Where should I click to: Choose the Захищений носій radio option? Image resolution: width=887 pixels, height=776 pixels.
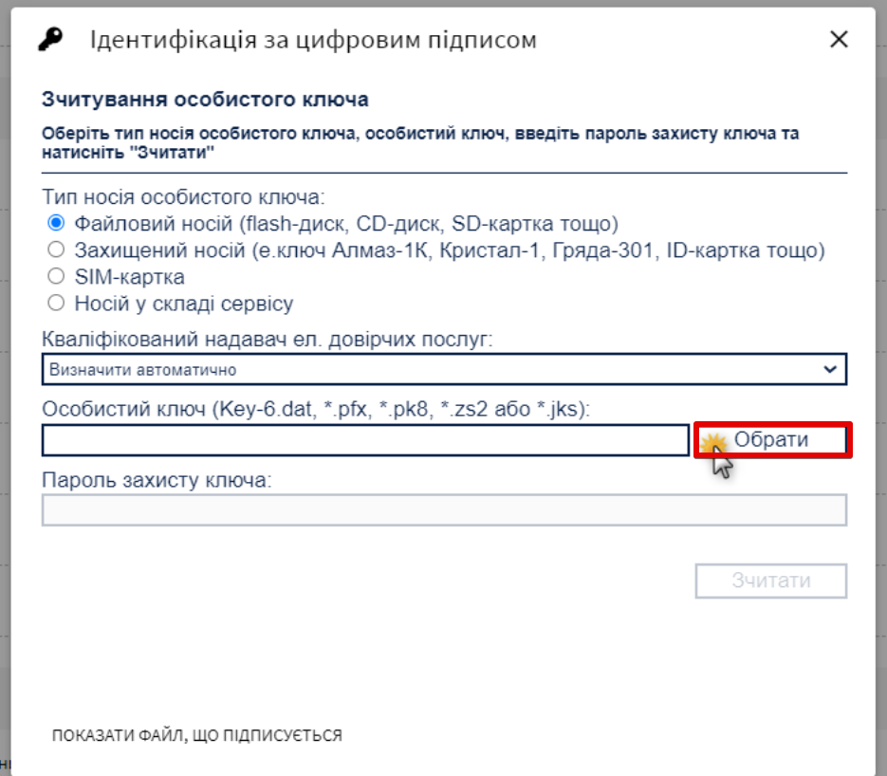tap(56, 250)
